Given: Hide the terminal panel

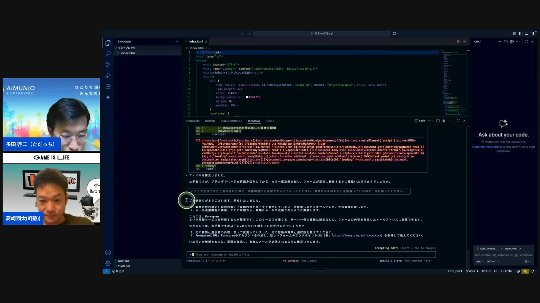Looking at the screenshot, I should point(464,121).
